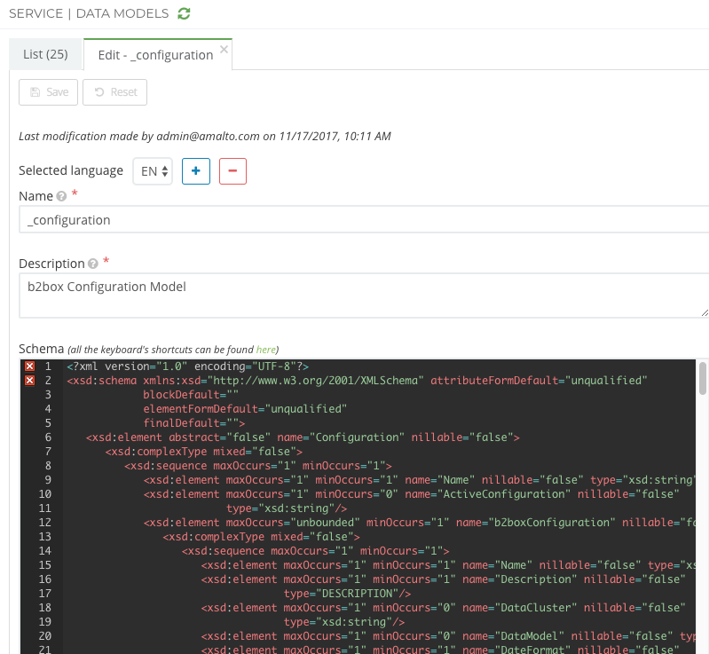
Task: Click line number 6 in the gutter
Action: pyautogui.click(x=48, y=437)
